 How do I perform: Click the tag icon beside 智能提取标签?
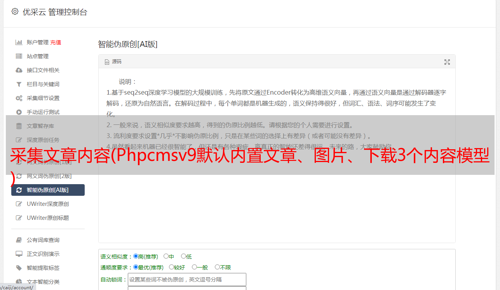pyautogui.click(x=19, y=268)
